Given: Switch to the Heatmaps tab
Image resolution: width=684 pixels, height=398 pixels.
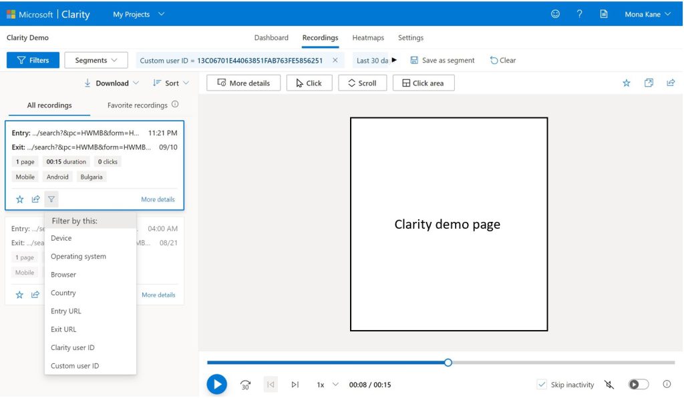Looking at the screenshot, I should coord(368,38).
